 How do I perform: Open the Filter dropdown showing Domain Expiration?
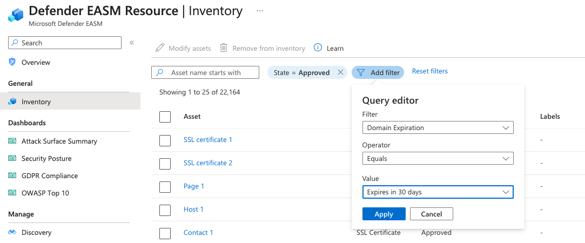coord(438,128)
